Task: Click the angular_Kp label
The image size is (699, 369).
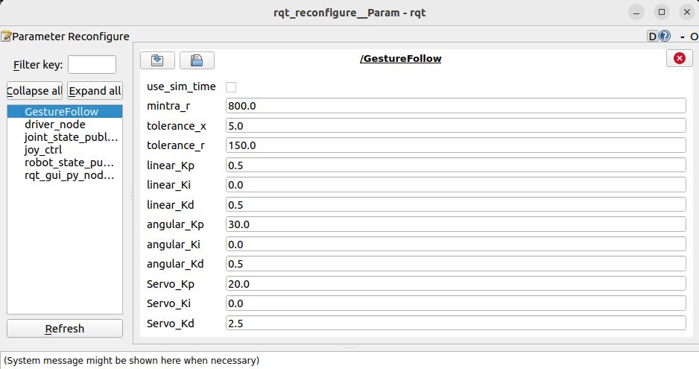Action: click(175, 224)
